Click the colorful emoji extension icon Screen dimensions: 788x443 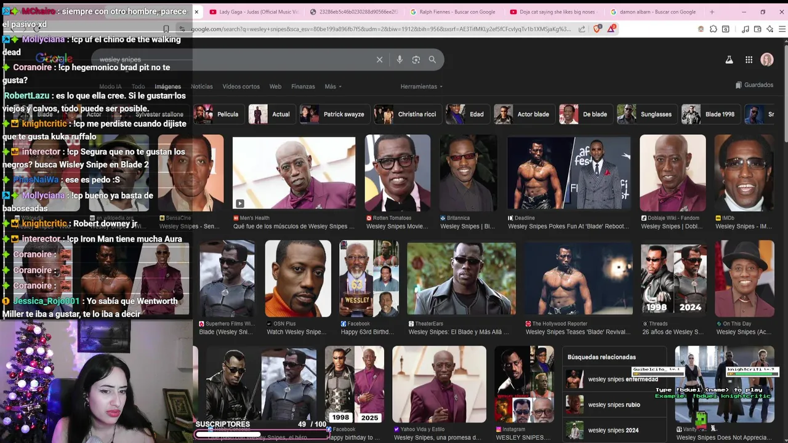(x=701, y=29)
